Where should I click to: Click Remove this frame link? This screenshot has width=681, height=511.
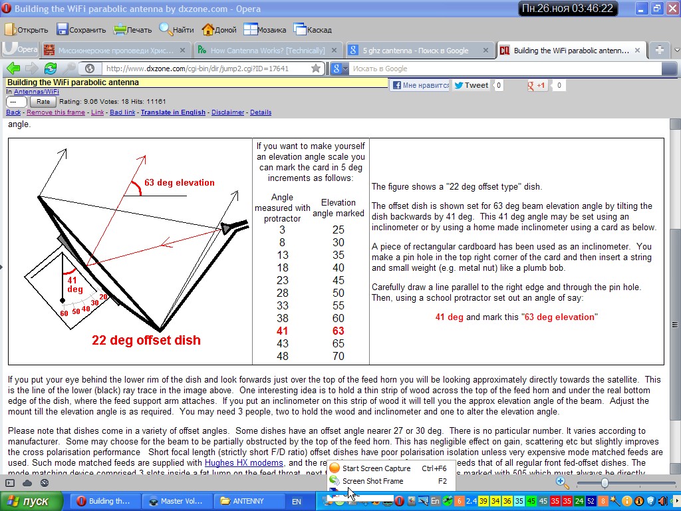point(56,112)
